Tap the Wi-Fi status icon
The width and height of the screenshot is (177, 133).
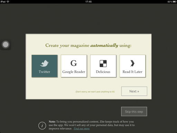click(8, 2)
